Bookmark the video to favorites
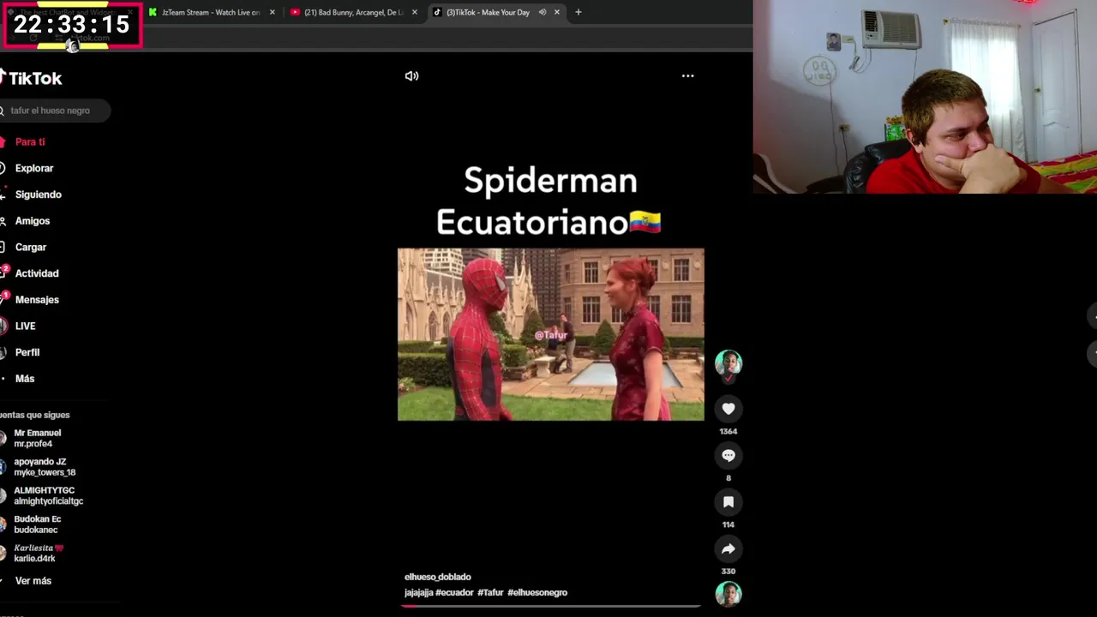Viewport: 1097px width, 617px height. pyautogui.click(x=728, y=502)
